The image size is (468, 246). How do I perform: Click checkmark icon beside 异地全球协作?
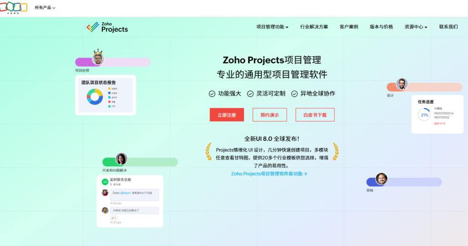point(294,94)
